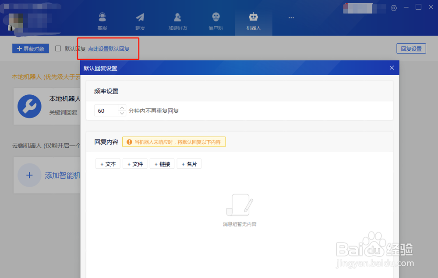Viewport: 438px width, 278px height.
Task: Add a file via the 文件 button
Action: coord(135,163)
